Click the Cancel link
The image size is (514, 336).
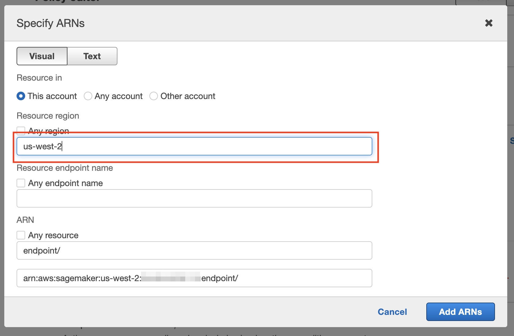coord(392,312)
